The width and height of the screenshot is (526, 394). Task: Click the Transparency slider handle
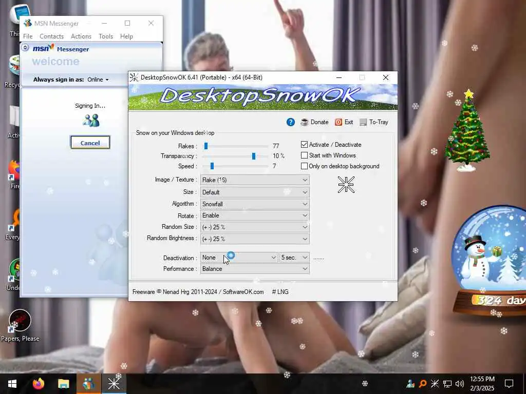pos(254,156)
